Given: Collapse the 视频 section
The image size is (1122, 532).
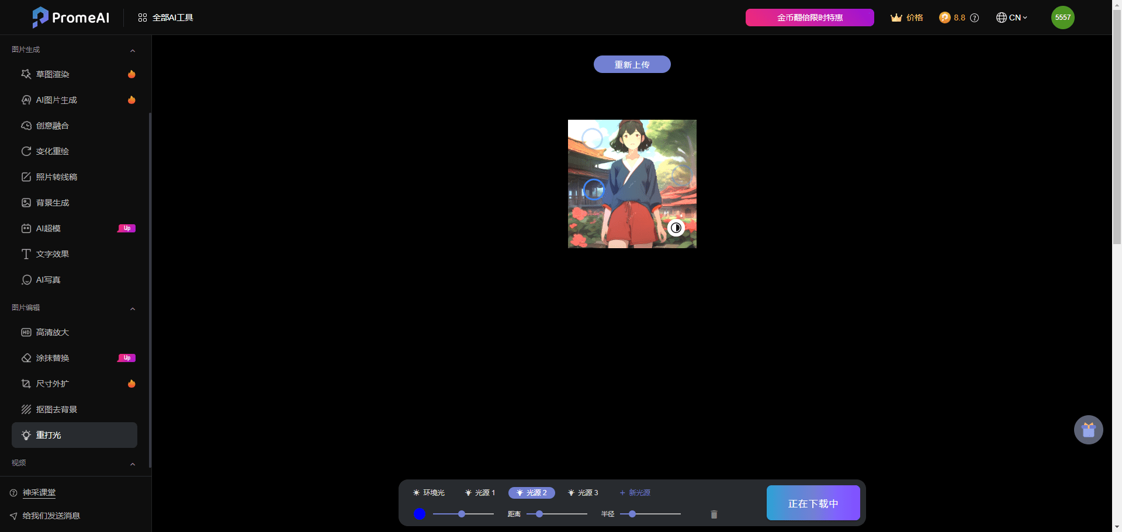Looking at the screenshot, I should (133, 464).
